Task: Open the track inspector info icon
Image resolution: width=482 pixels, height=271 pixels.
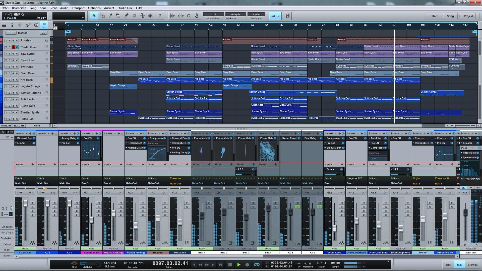Action: (12, 25)
